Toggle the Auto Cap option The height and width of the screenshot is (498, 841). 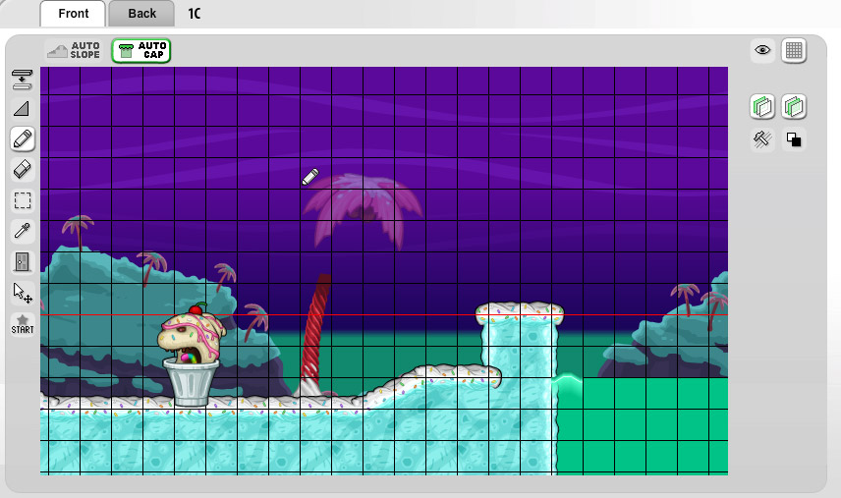pos(141,50)
